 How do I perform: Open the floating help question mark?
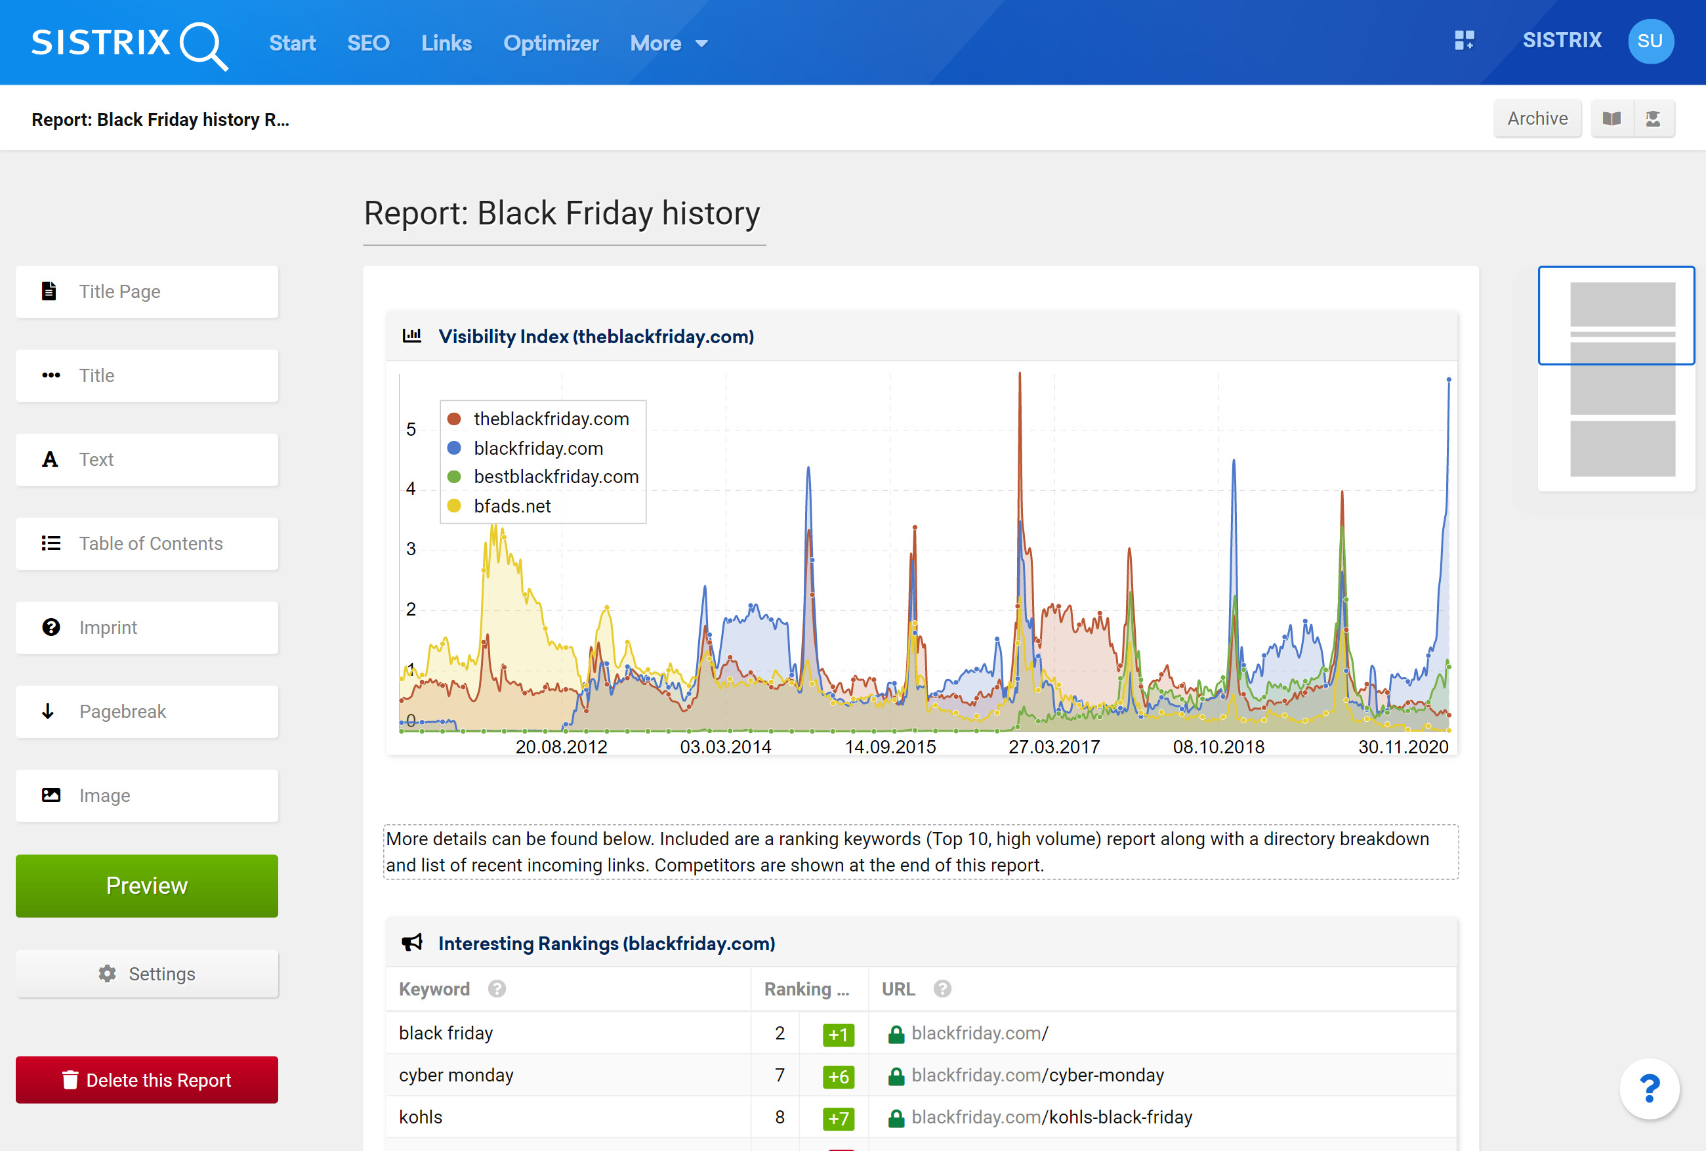(1649, 1088)
